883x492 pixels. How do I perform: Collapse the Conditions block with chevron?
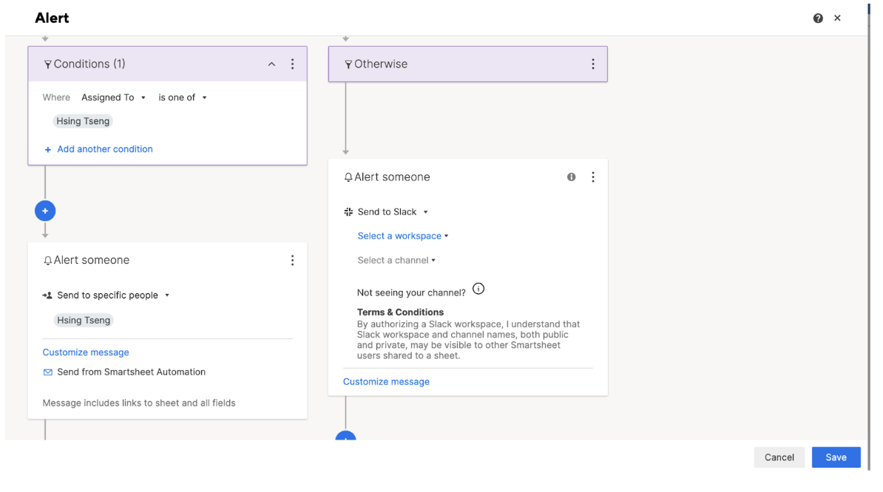click(x=271, y=64)
